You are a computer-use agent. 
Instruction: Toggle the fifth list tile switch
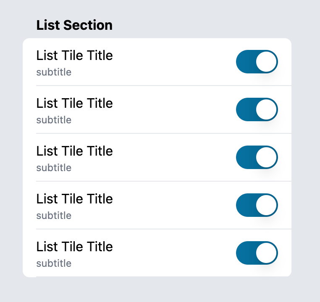tap(257, 253)
